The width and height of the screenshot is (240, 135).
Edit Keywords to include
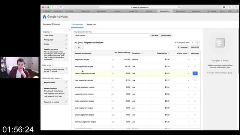66,101
